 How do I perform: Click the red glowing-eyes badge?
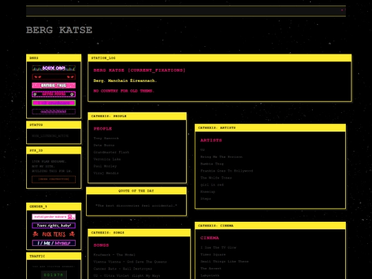(54, 77)
